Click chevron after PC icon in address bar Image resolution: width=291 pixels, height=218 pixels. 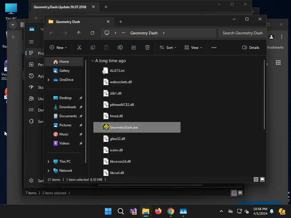tap(115, 33)
